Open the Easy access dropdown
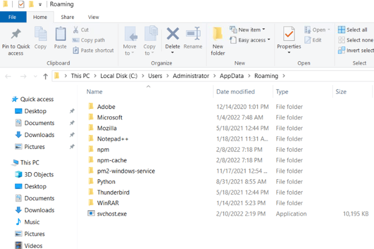 (250, 40)
